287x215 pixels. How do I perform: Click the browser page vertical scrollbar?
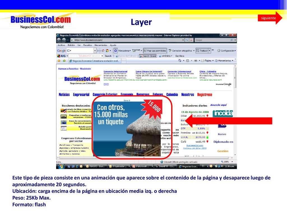[235, 110]
